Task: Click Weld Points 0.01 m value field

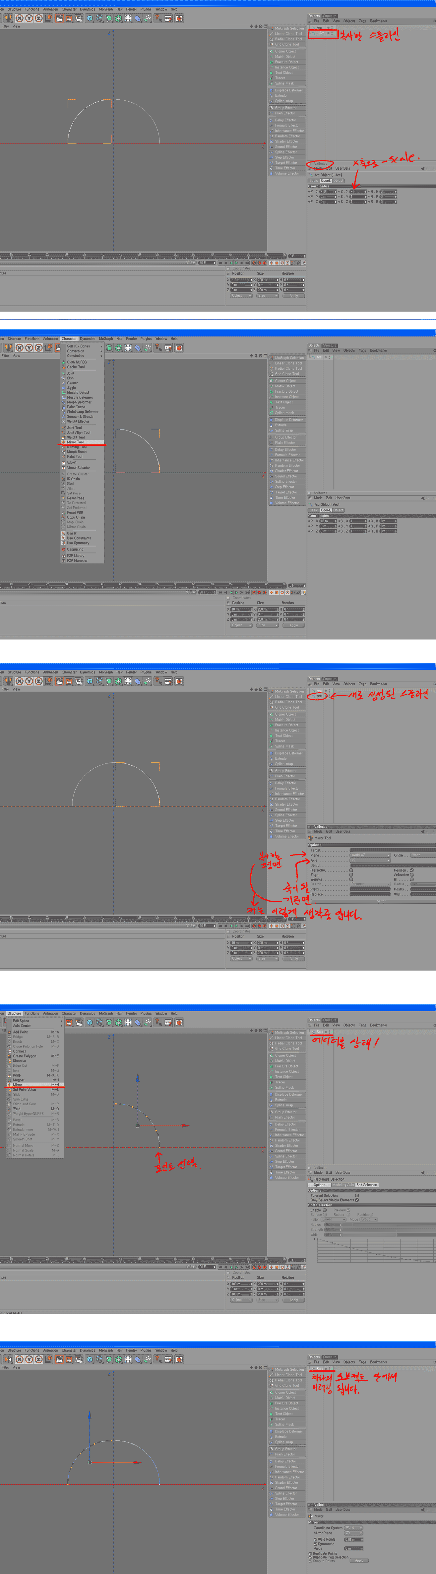Action: pos(354,1539)
